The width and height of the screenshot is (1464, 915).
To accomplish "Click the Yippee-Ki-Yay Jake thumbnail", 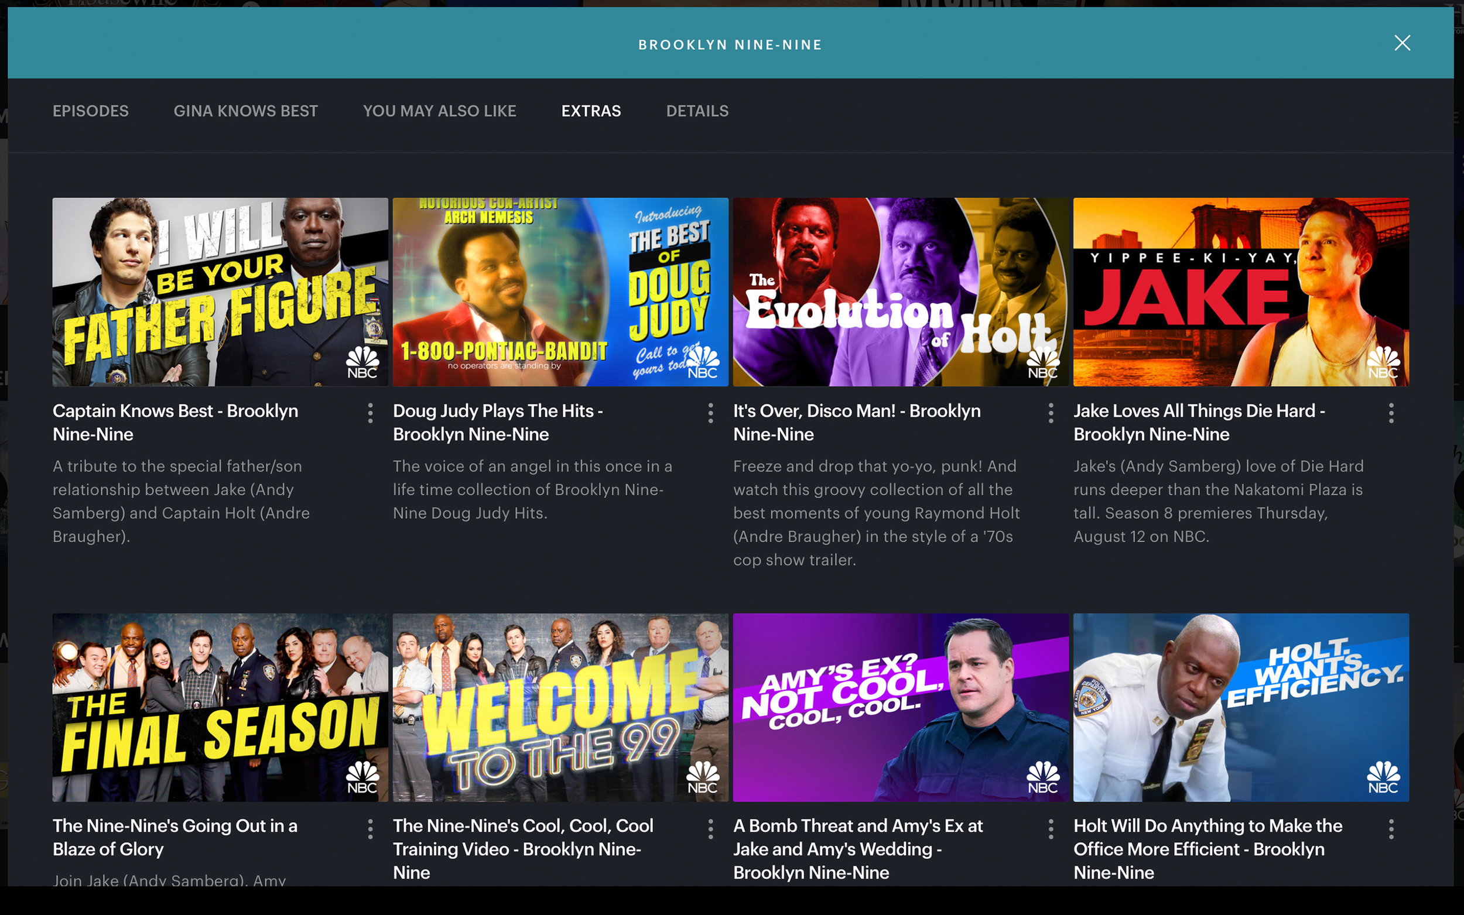I will pyautogui.click(x=1241, y=292).
